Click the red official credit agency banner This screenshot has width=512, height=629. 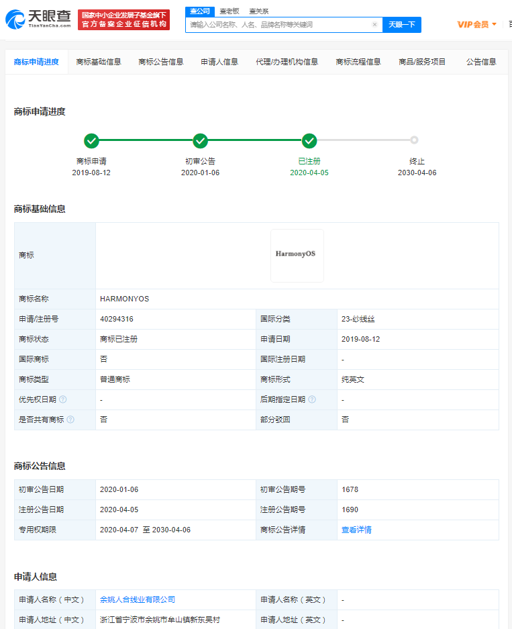click(124, 19)
